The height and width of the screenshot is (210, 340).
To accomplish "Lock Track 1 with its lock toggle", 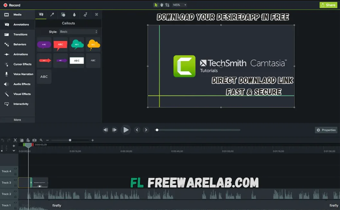I will [15, 208].
